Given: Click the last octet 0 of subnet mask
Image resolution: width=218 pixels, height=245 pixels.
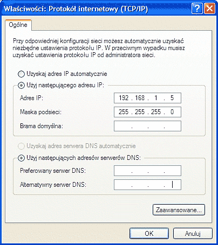Looking at the screenshot, I should pos(172,112).
